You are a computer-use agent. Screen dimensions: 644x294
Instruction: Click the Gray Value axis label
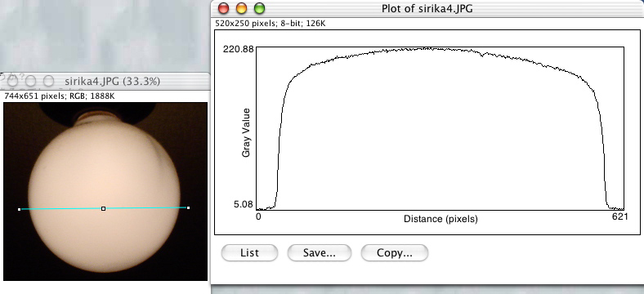click(246, 132)
